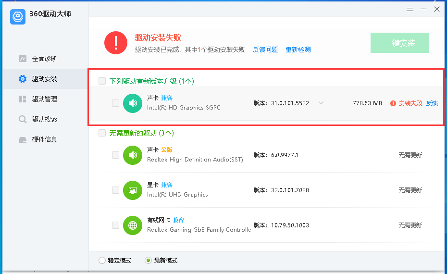Expand version dropdown for 31.0.101.5522

pyautogui.click(x=321, y=103)
